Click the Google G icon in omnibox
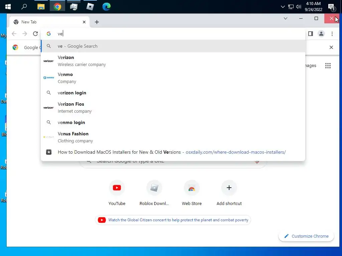342x256 pixels. tap(49, 34)
